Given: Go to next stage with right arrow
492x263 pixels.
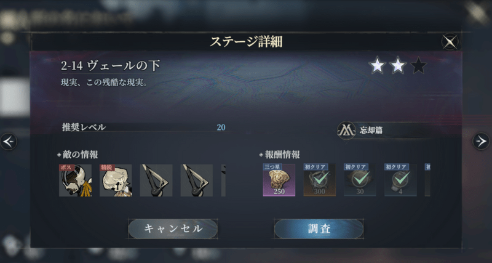Looking at the screenshot, I should pos(481,142).
